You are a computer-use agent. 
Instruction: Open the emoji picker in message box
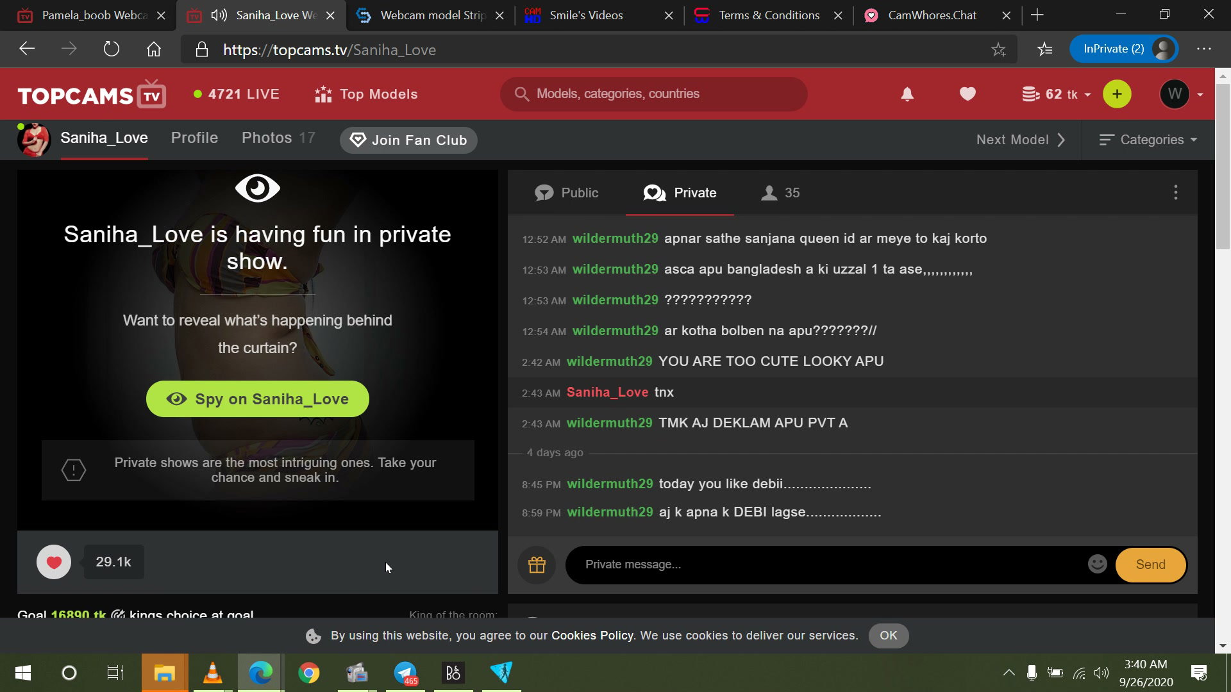tap(1097, 564)
